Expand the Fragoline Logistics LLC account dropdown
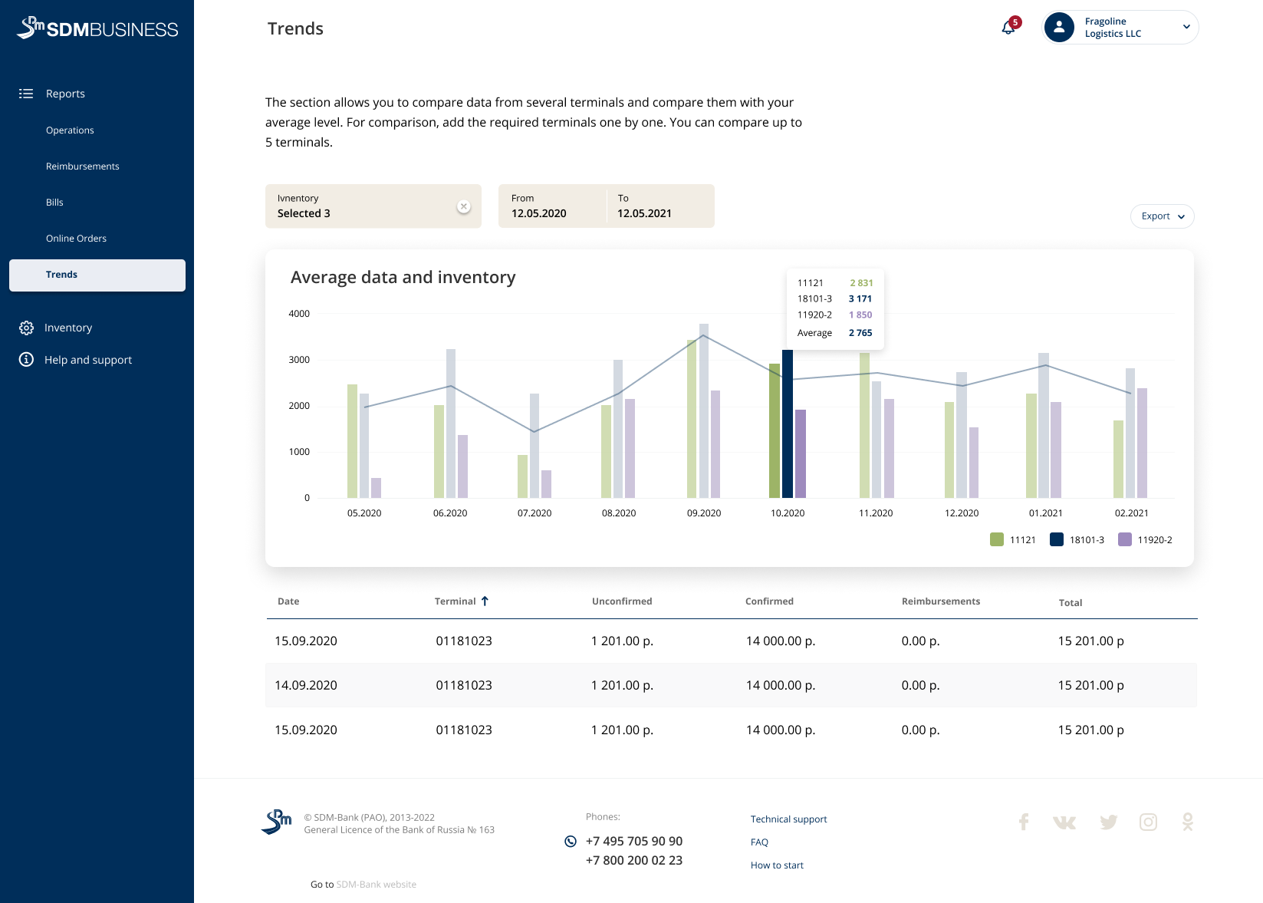The width and height of the screenshot is (1263, 903). pyautogui.click(x=1186, y=27)
